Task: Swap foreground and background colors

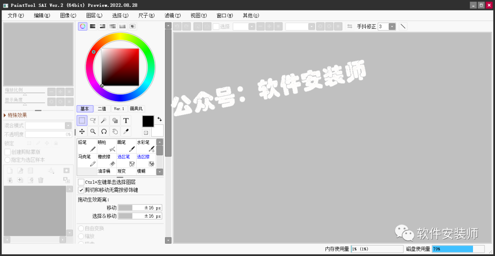Action: (160, 119)
